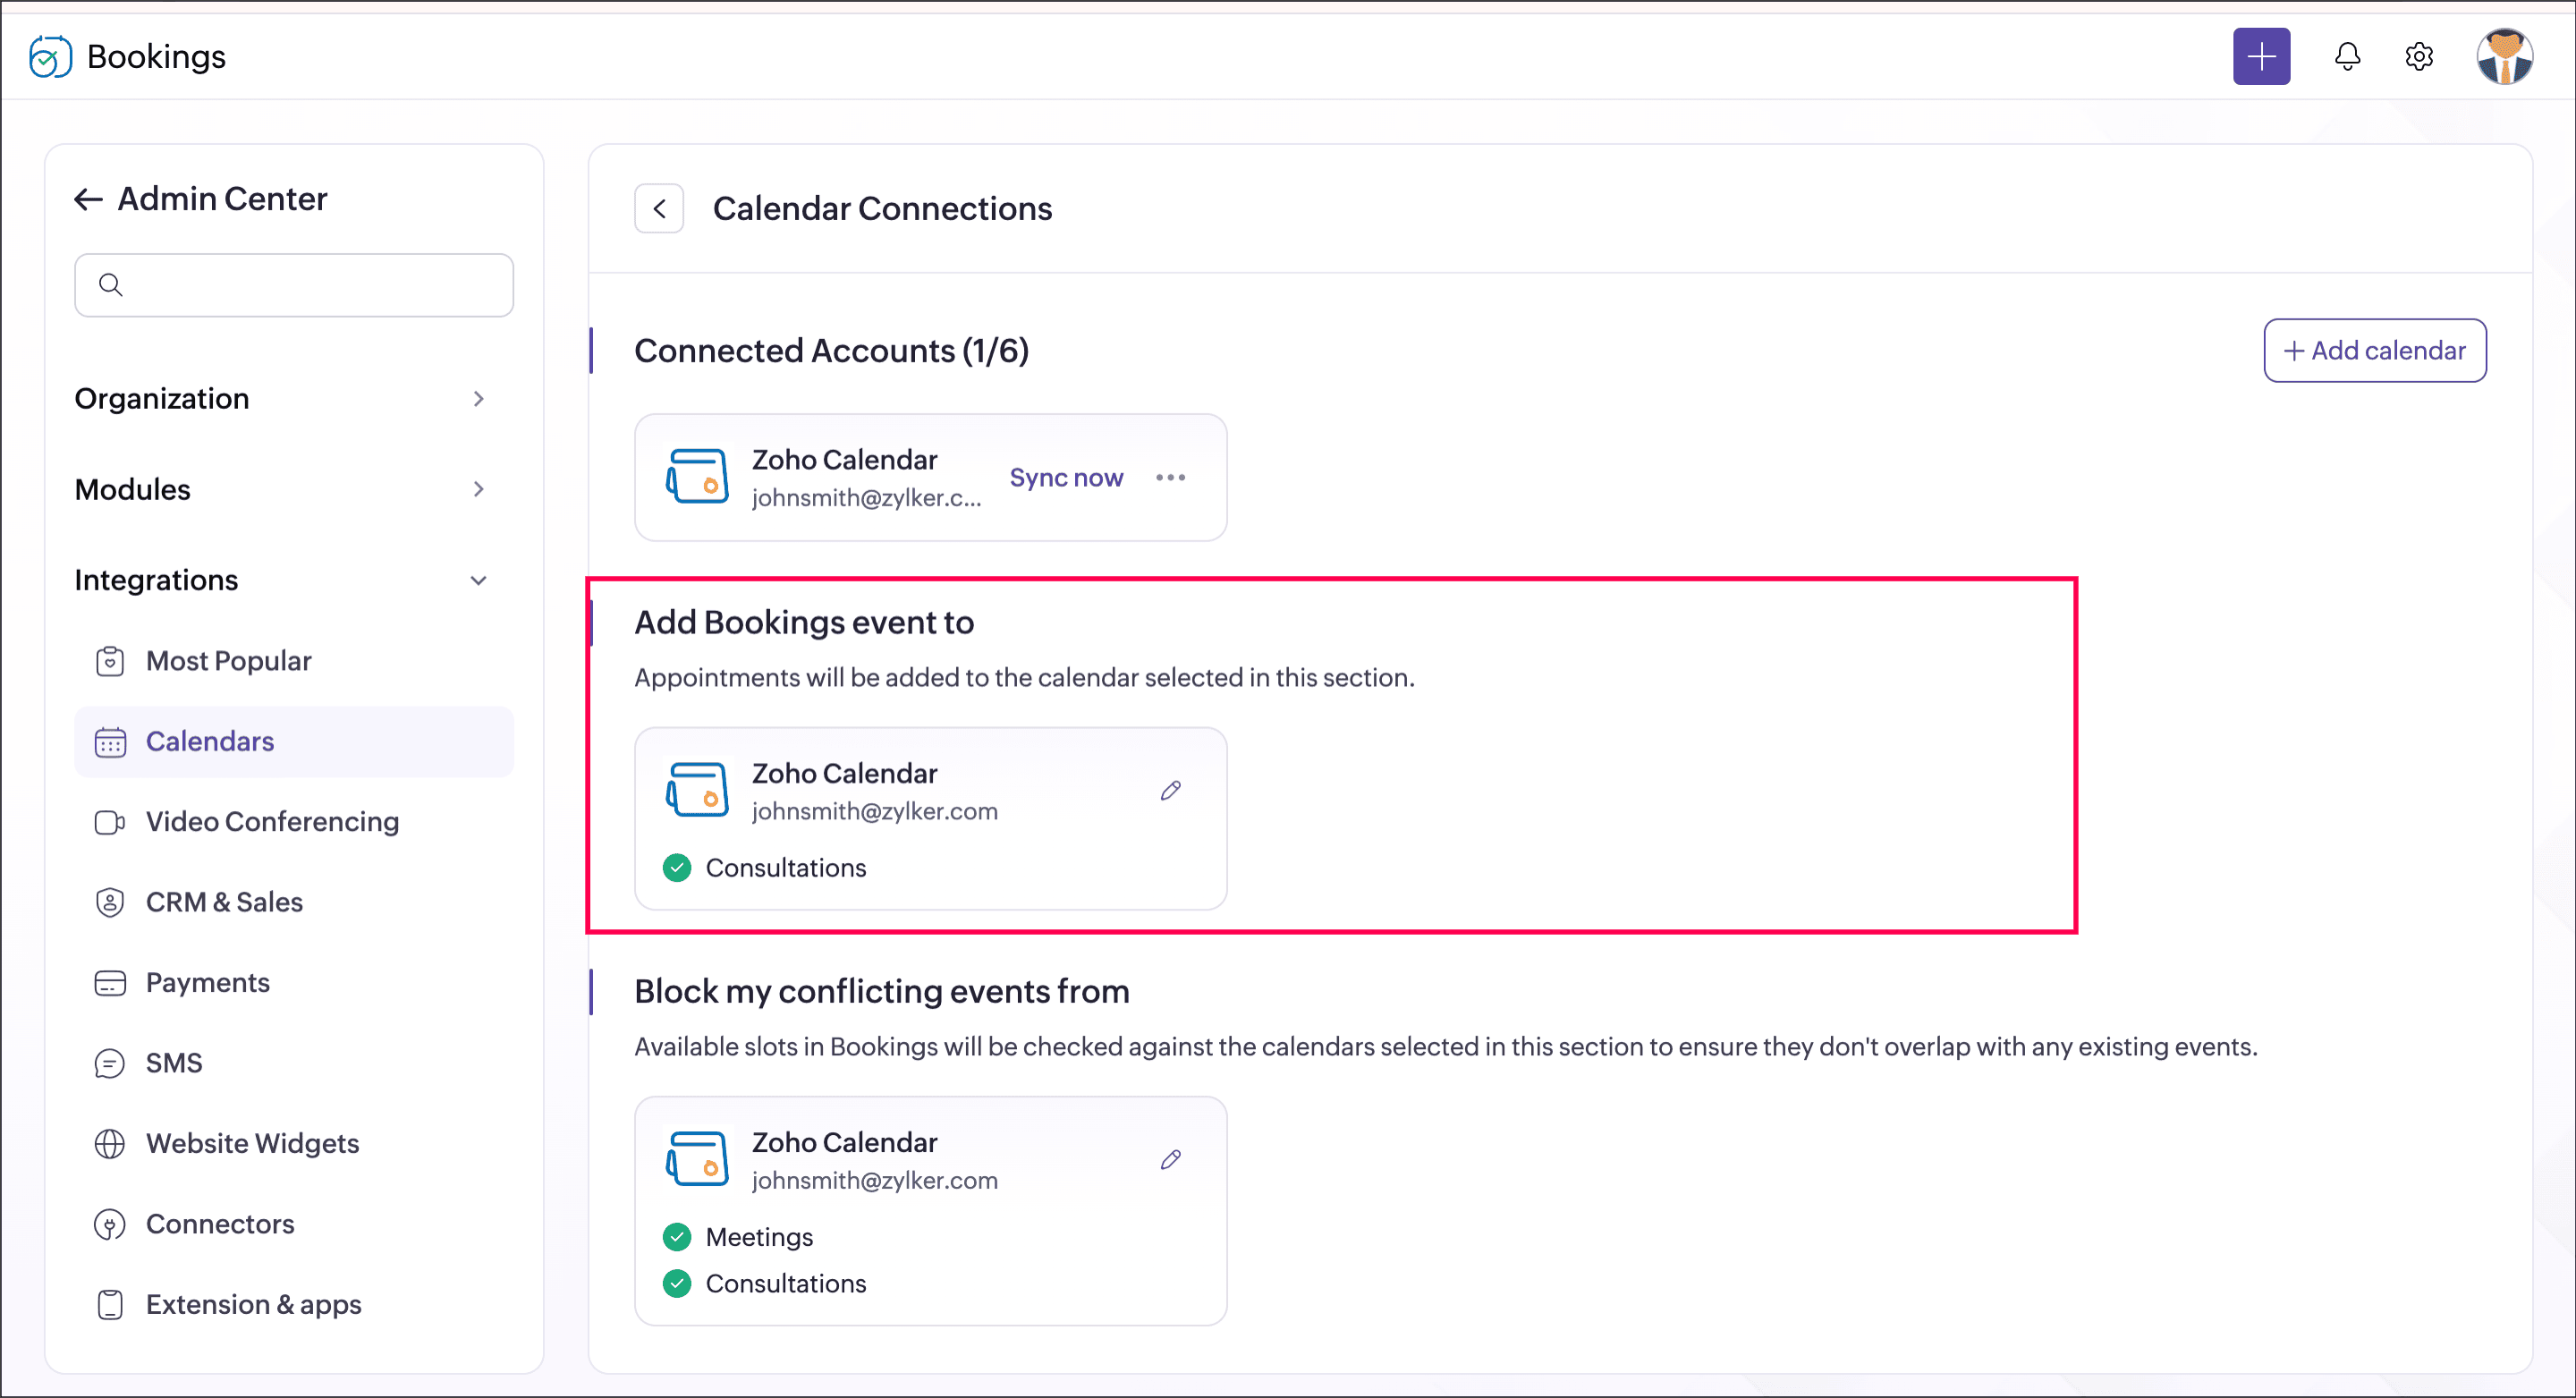Click the Connected Accounts (1/6) heading
This screenshot has height=1398, width=2576.
831,351
